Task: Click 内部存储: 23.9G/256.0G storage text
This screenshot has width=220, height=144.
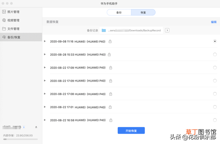Action: tap(18, 135)
